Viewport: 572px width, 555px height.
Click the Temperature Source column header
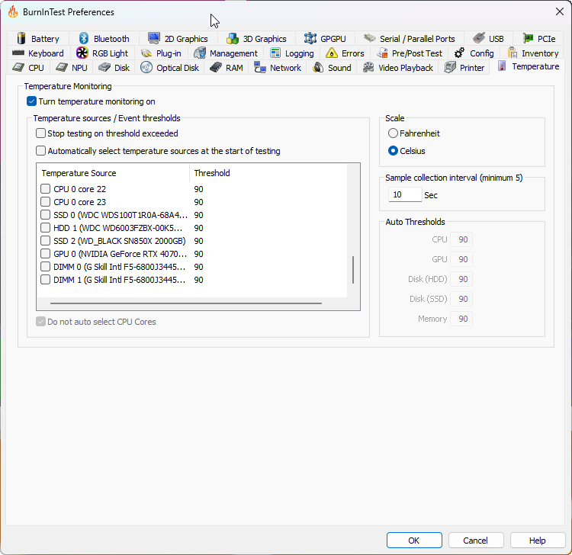pyautogui.click(x=113, y=173)
